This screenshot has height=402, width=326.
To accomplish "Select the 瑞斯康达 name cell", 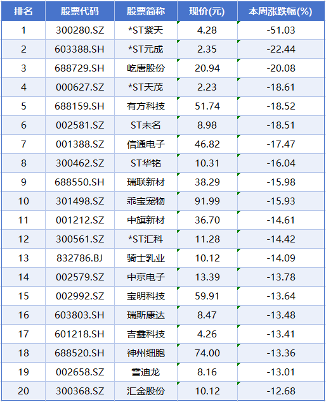I will point(146,315).
